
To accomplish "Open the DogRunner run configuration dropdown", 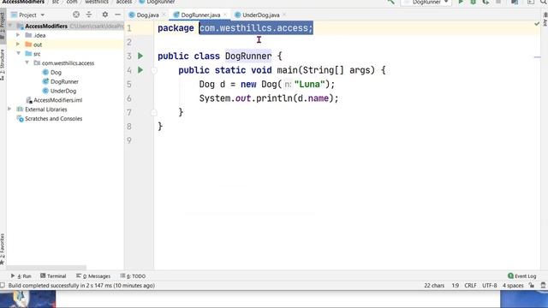I will click(426, 2).
